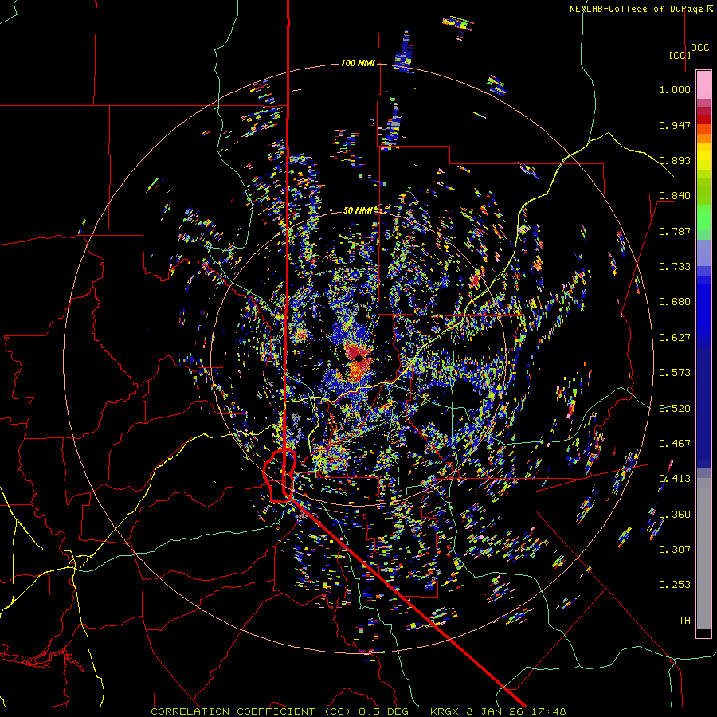Image resolution: width=717 pixels, height=717 pixels.
Task: Click the 0.573 color scale value
Action: click(x=675, y=373)
